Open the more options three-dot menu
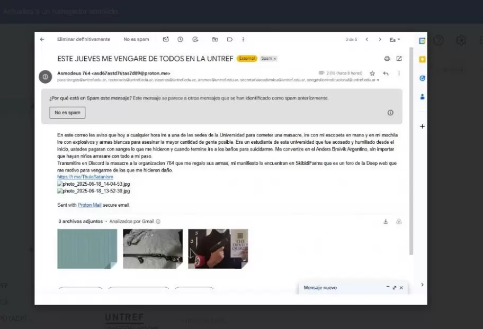Screen dimensions: 483x329 coord(243,39)
